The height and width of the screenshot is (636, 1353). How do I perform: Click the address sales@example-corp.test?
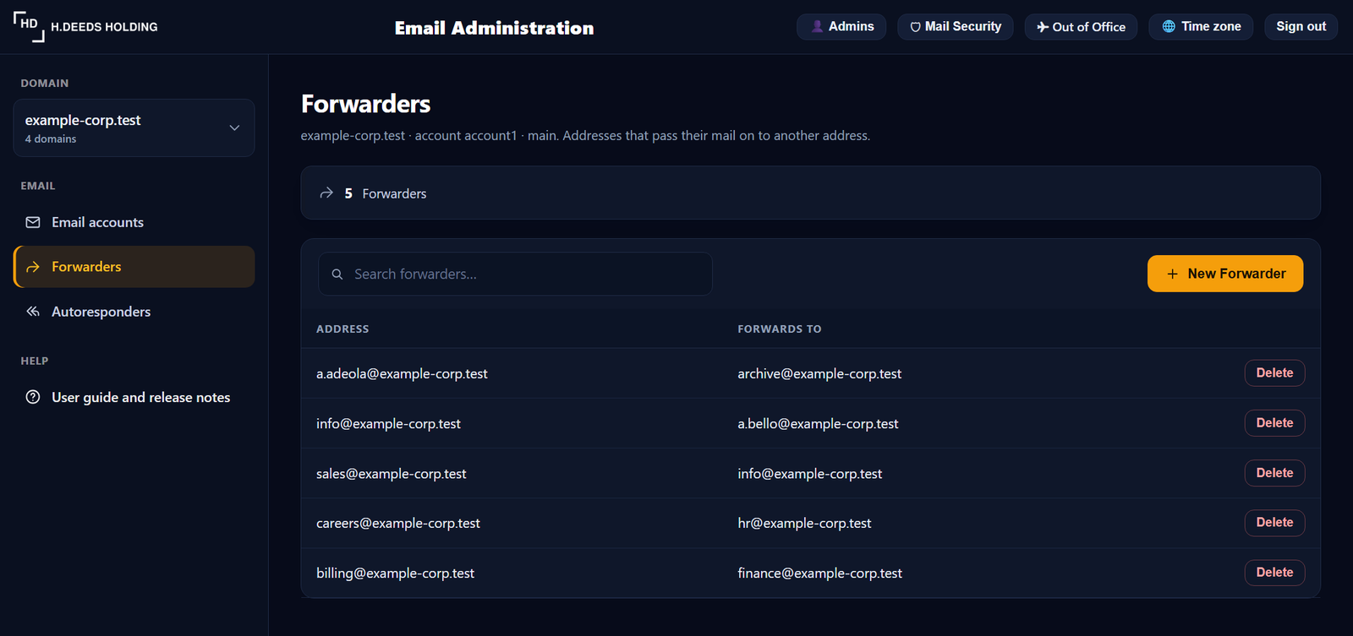392,474
